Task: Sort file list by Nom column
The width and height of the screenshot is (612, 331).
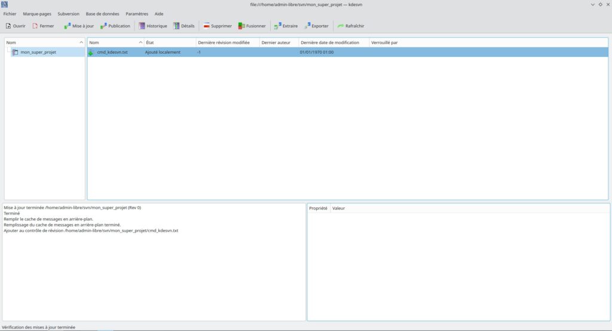Action: [115, 42]
